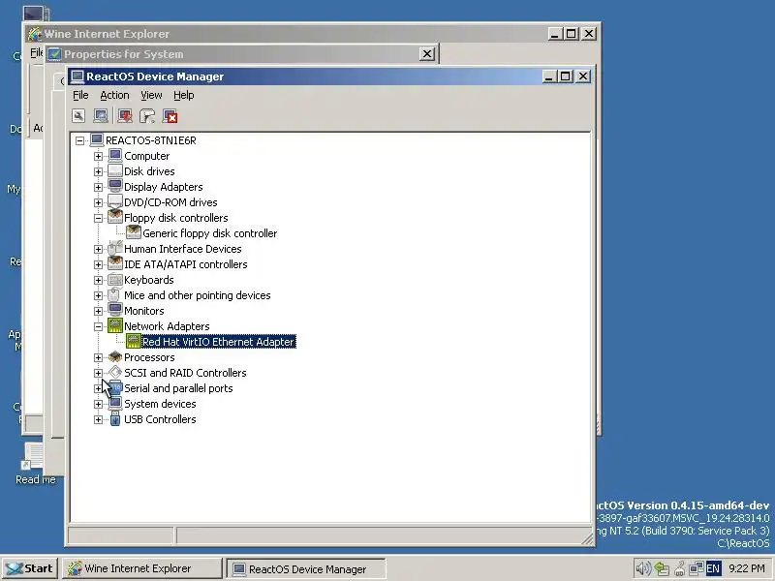Click the volume speaker tray icon

tap(643, 568)
